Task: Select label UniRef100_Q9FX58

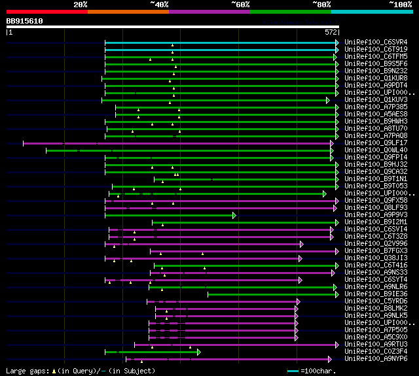Action: tap(376, 201)
